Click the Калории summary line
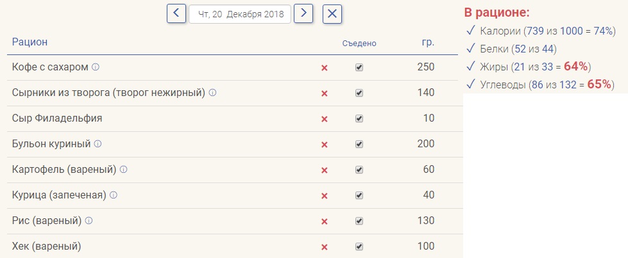Viewport: 628px width, 258px height. pyautogui.click(x=541, y=31)
